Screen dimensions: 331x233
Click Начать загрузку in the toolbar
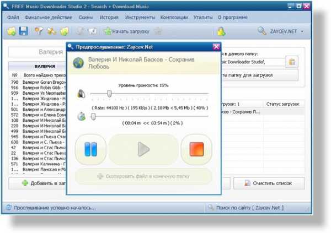point(126,31)
